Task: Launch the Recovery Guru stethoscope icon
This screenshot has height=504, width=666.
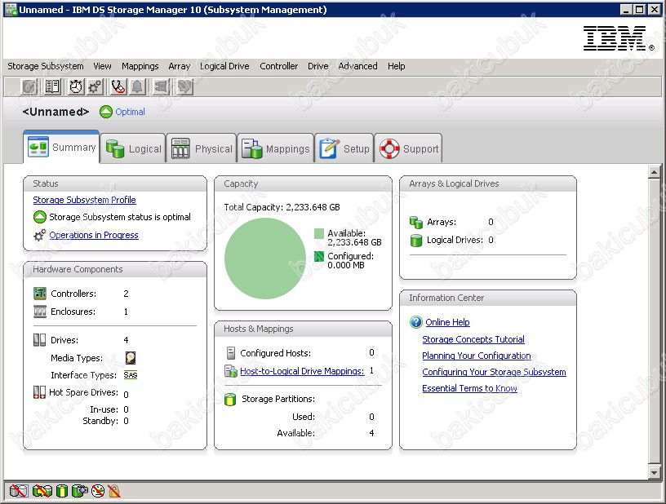Action: (118, 87)
